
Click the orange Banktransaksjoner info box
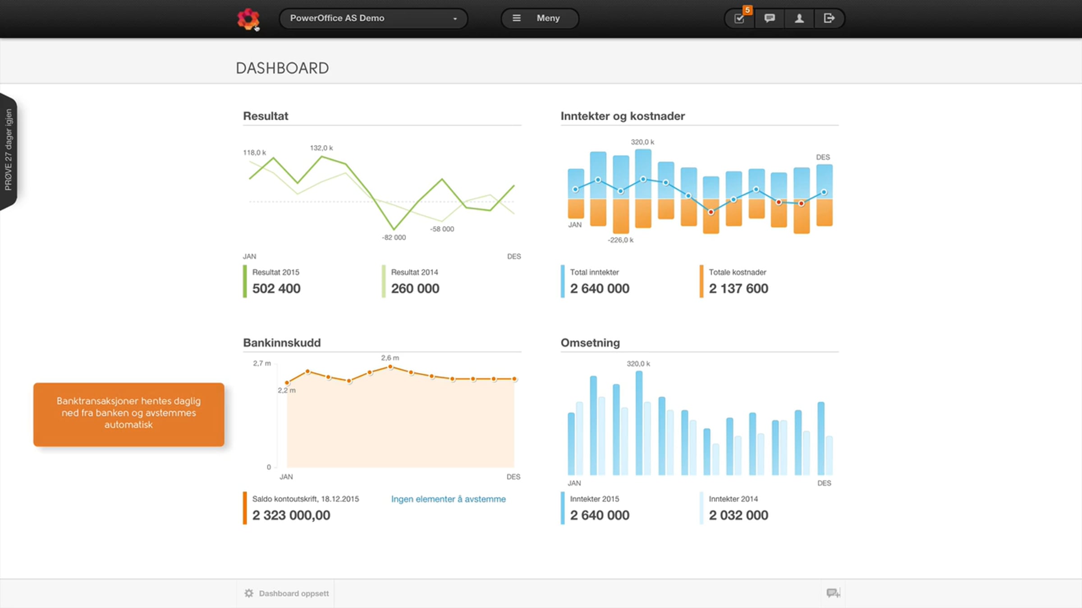pos(129,414)
